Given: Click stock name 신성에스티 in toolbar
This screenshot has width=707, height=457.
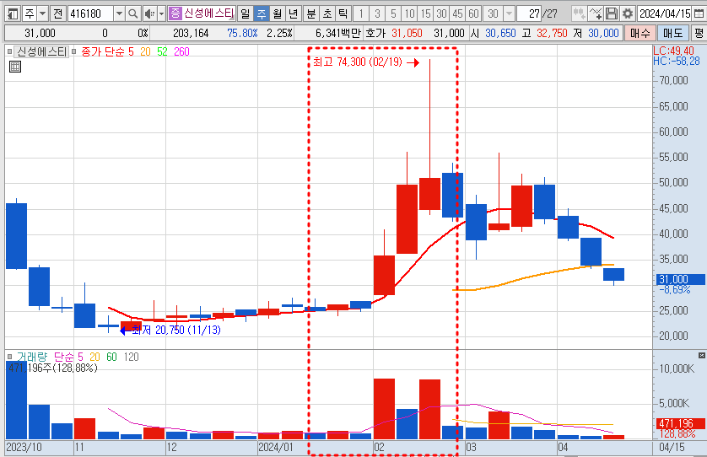Looking at the screenshot, I should point(208,13).
